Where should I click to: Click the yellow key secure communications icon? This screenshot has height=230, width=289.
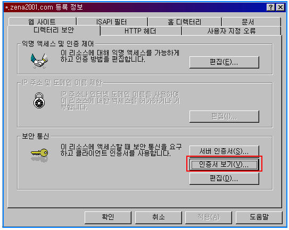pos(39,155)
